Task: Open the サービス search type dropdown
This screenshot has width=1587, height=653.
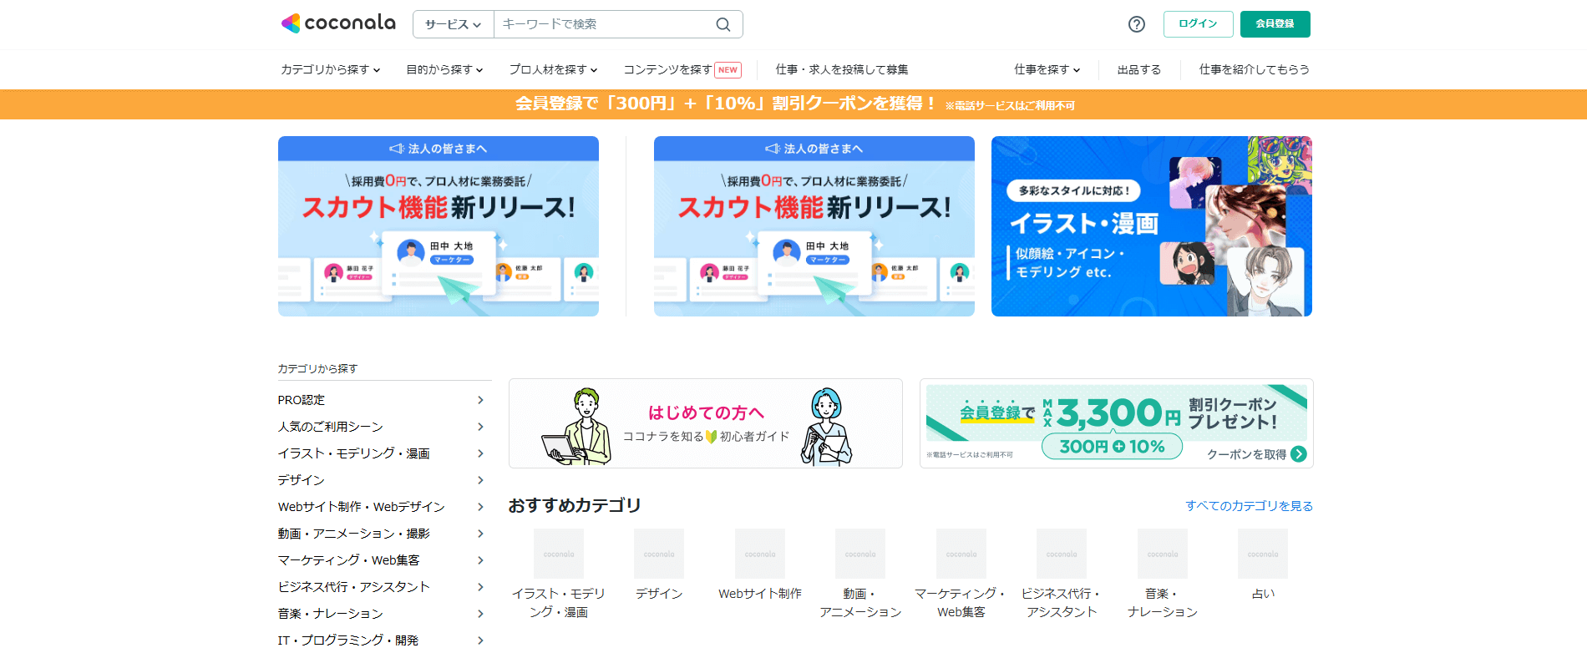Action: point(454,24)
